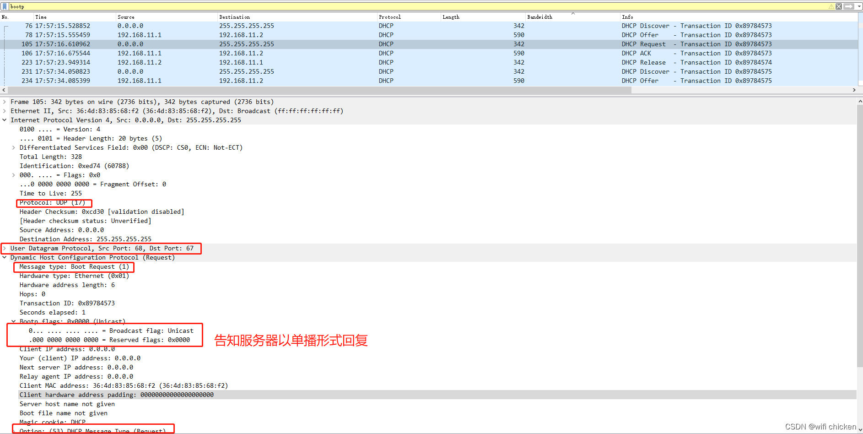
Task: Select packet 234 DHCP Offer row
Action: (x=429, y=81)
